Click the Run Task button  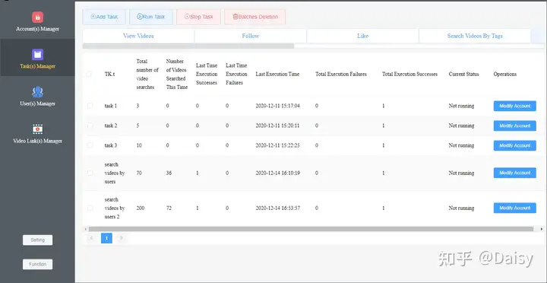pyautogui.click(x=151, y=17)
